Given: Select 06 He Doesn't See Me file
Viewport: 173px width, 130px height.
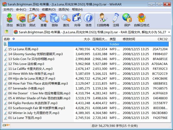Looking at the screenshot, I should point(86,93).
